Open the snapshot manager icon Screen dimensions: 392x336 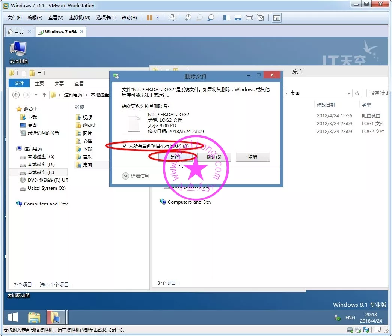[x=211, y=18]
